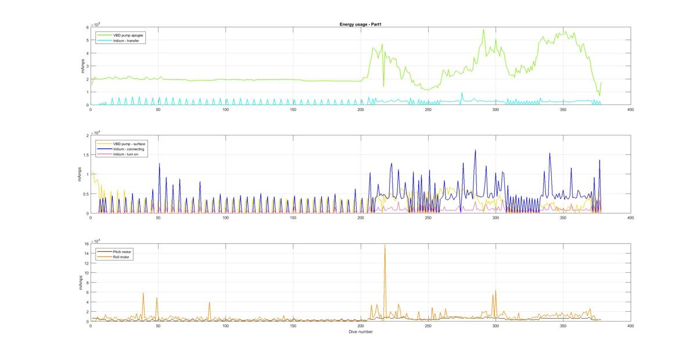The height and width of the screenshot is (361, 697).
Task: Click the "5" y-axis tick of top plot
Action: point(87,40)
